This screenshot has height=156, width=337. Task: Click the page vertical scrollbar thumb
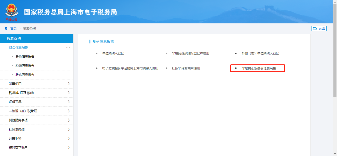click(335, 50)
